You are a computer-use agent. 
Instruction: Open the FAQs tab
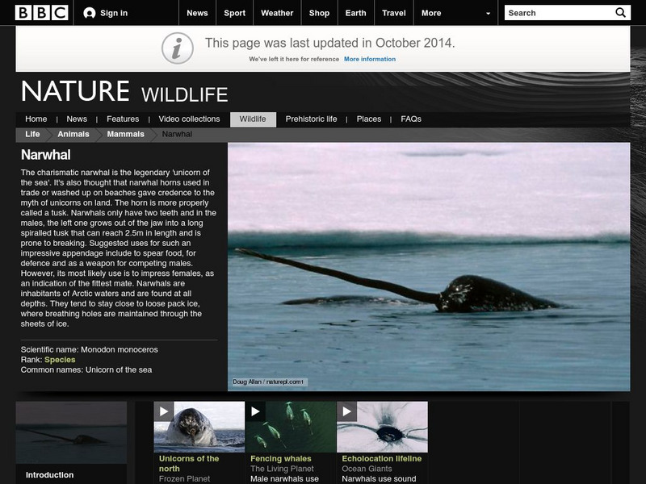coord(411,119)
